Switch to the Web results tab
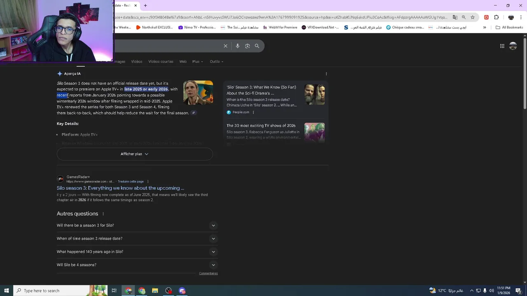This screenshot has width=527, height=296. pyautogui.click(x=183, y=62)
